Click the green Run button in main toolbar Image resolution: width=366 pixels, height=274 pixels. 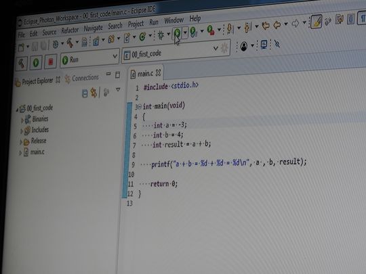tap(177, 33)
